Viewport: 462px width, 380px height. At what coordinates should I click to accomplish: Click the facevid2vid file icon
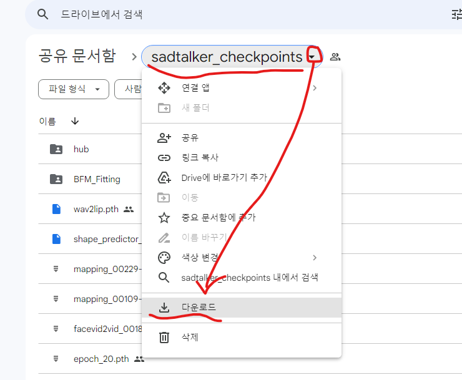(x=56, y=328)
